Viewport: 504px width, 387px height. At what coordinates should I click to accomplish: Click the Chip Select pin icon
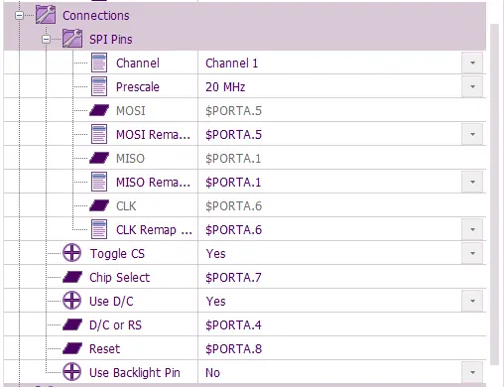click(x=72, y=277)
